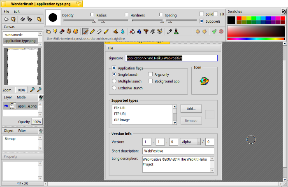Click the canvas navigator thumbnail
Screen dimensions: 288x187
(x=23, y=67)
